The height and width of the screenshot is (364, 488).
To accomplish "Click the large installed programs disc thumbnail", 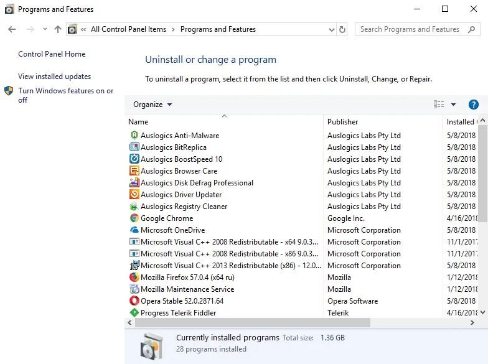I will click(x=152, y=346).
